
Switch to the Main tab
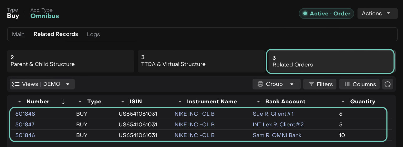click(18, 34)
